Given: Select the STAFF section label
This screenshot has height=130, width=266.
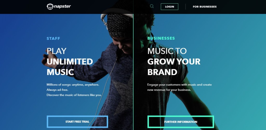Looking at the screenshot, I should tap(53, 39).
